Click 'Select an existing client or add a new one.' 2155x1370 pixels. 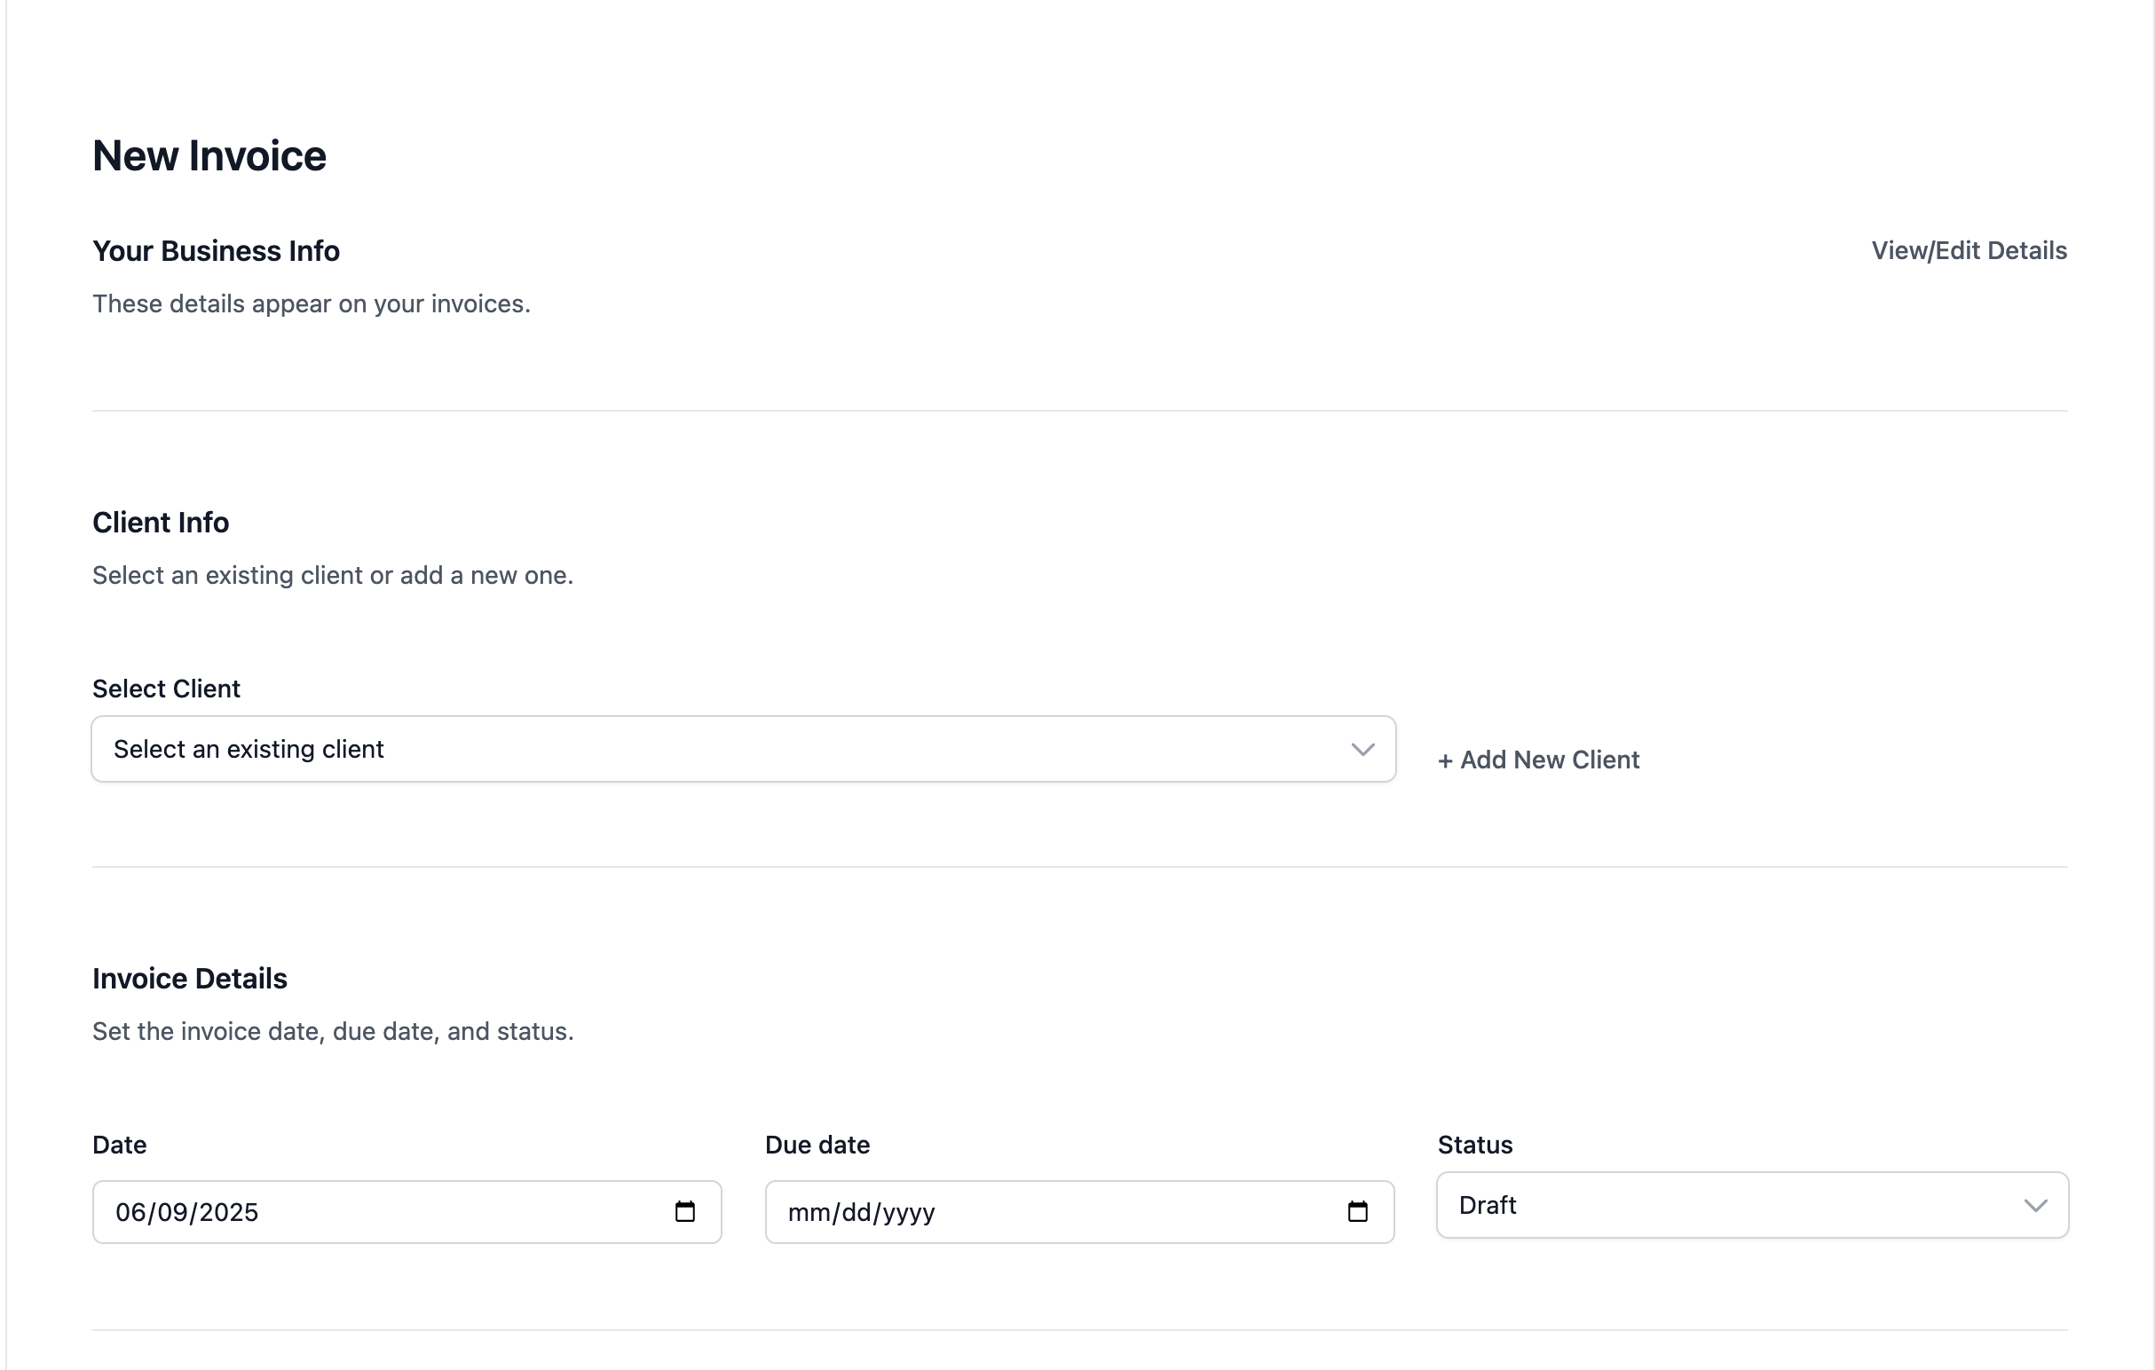point(333,575)
